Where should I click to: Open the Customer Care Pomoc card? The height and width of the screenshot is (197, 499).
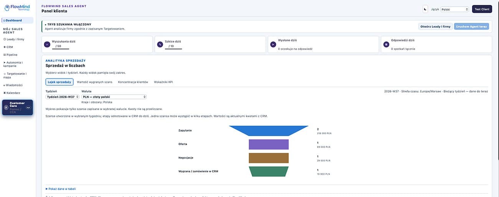tap(18, 107)
